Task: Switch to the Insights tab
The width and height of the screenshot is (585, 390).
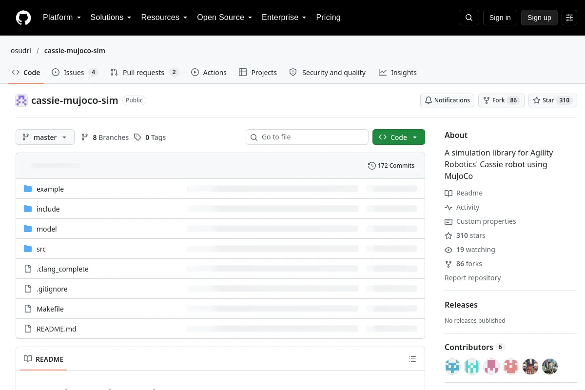Action: [x=398, y=73]
